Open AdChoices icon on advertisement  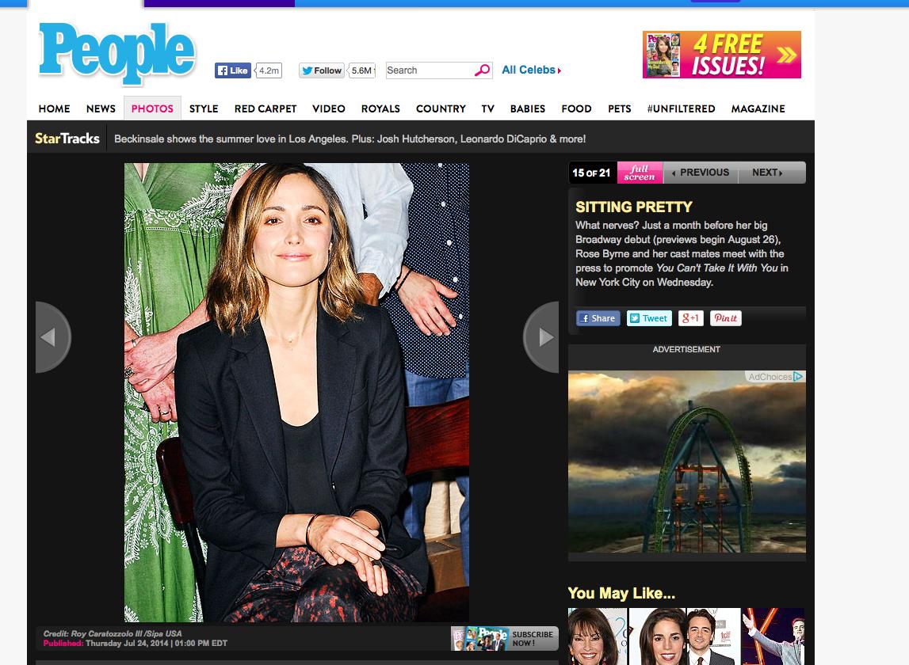coord(799,377)
